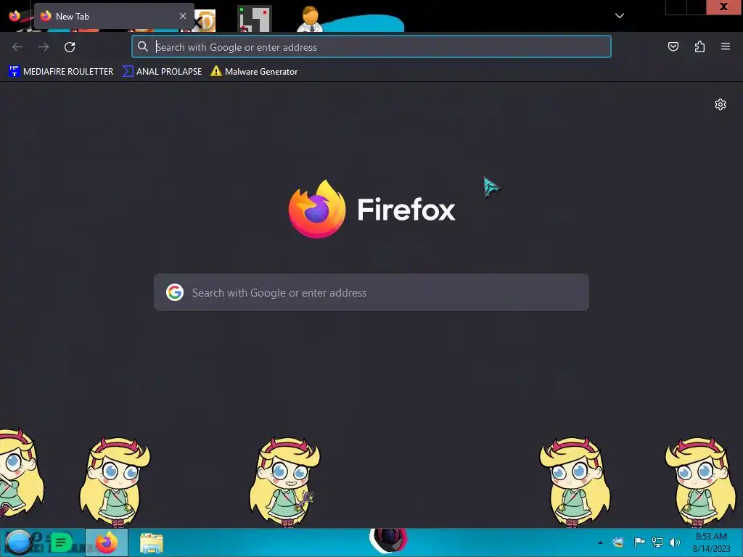743x557 pixels.
Task: Select the New Tab tab
Action: coord(114,16)
